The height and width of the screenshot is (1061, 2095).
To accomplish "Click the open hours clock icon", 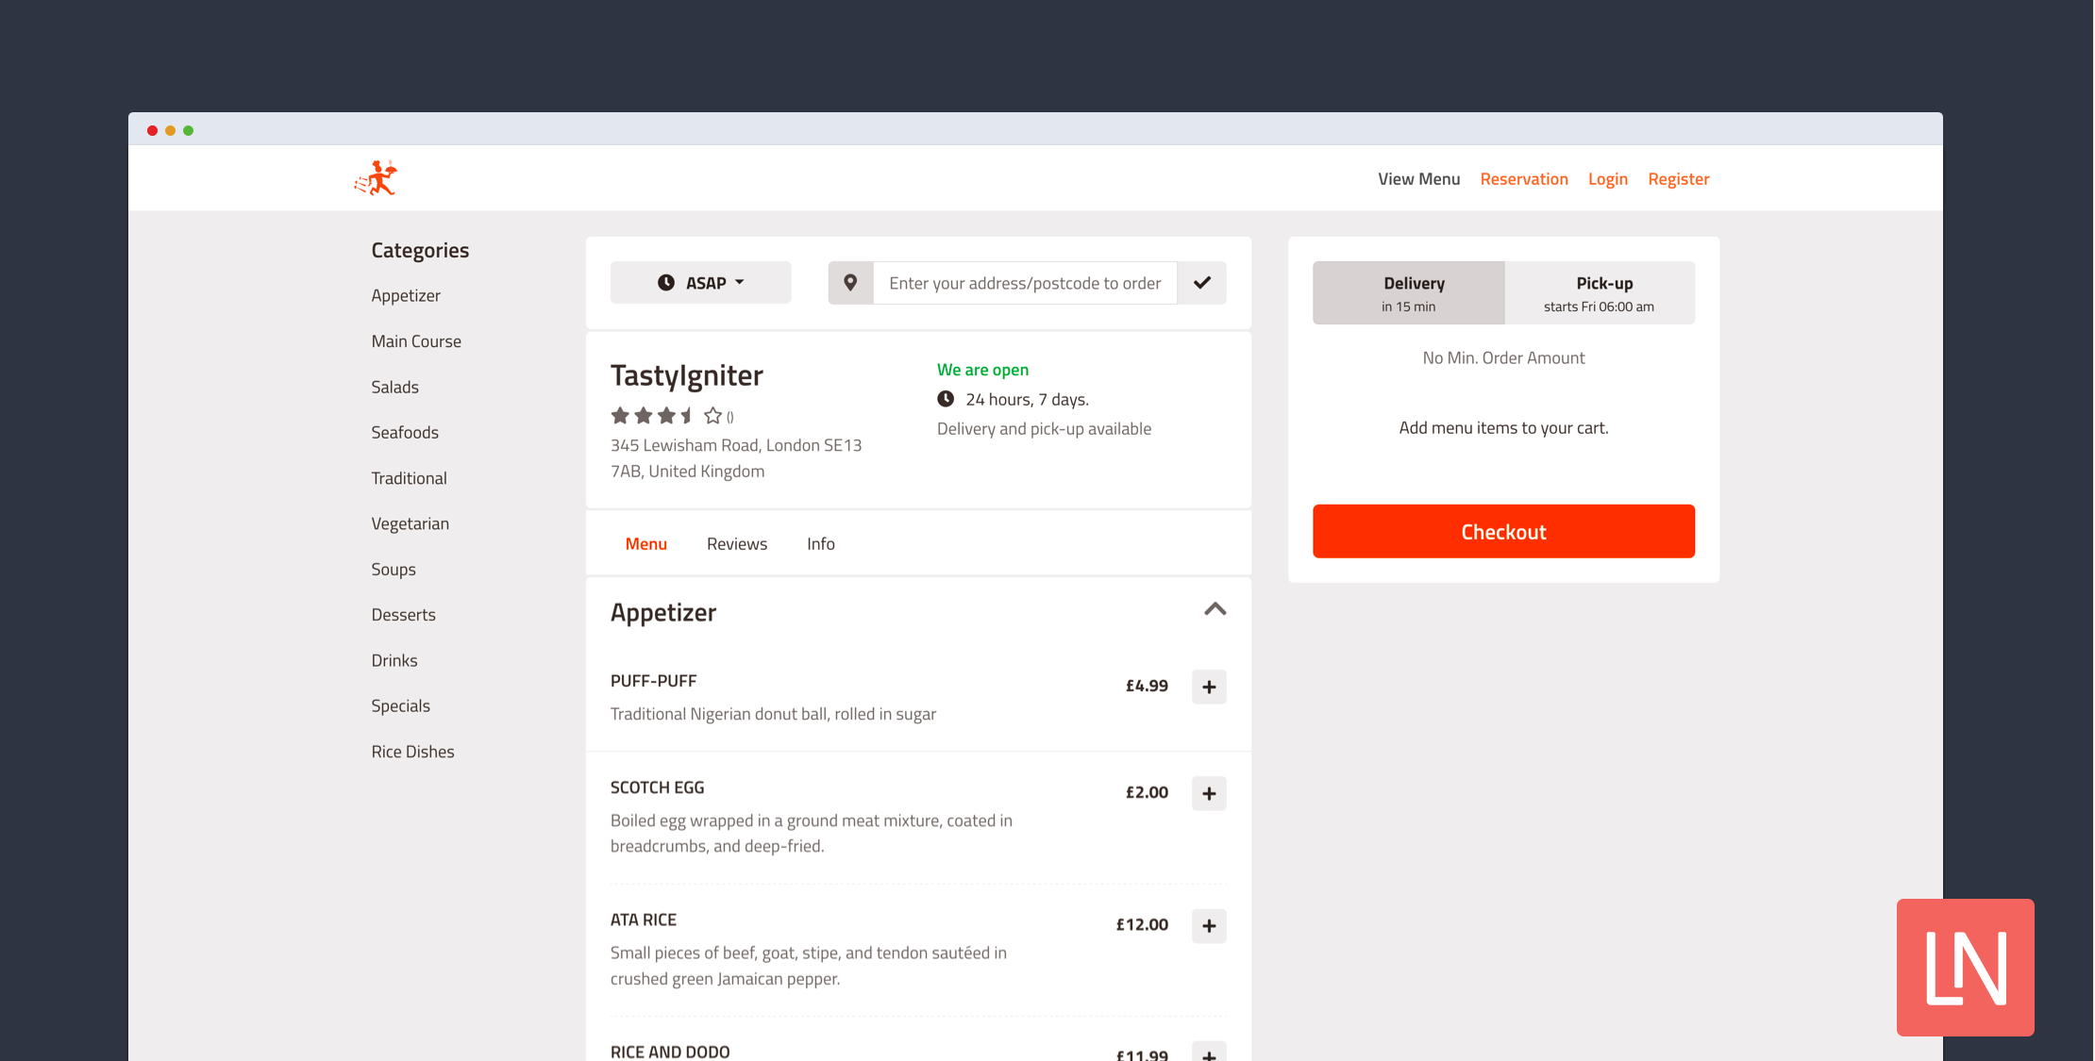I will tap(944, 398).
